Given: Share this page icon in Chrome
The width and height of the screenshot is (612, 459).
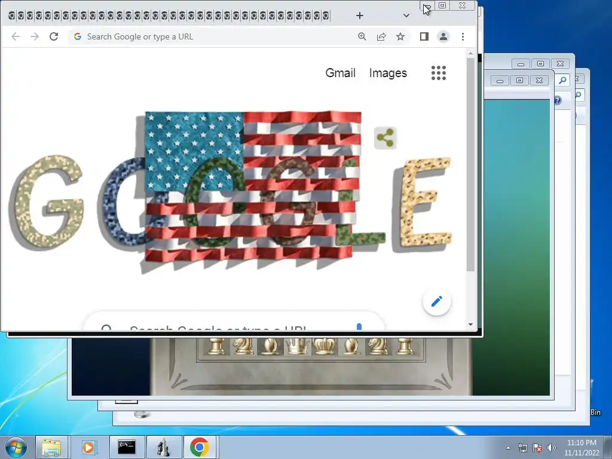Looking at the screenshot, I should (x=381, y=36).
